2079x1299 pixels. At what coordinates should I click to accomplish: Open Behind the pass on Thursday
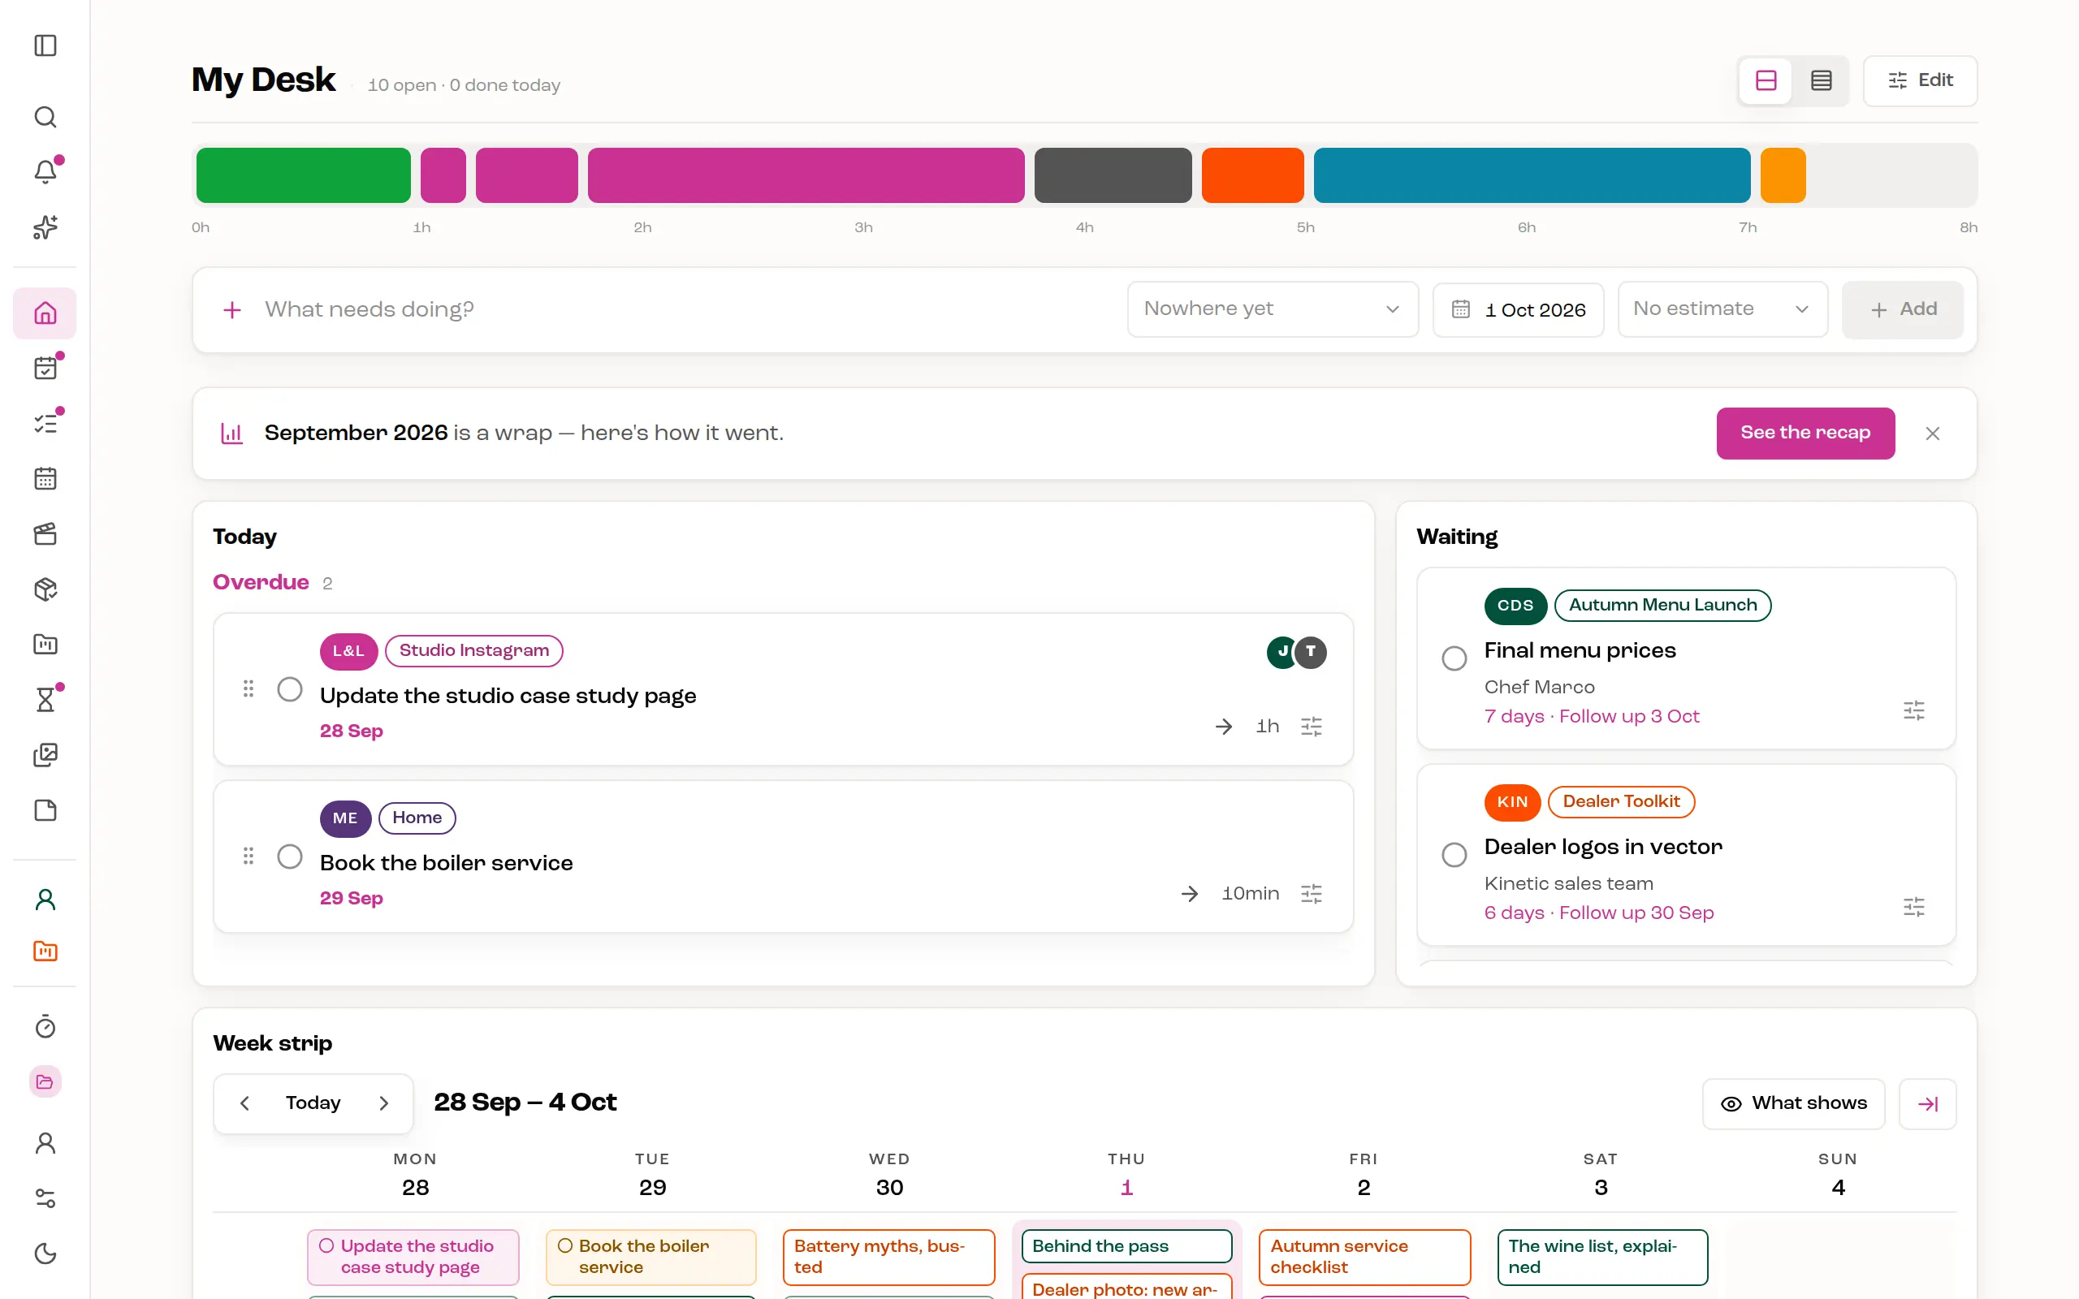pyautogui.click(x=1126, y=1246)
